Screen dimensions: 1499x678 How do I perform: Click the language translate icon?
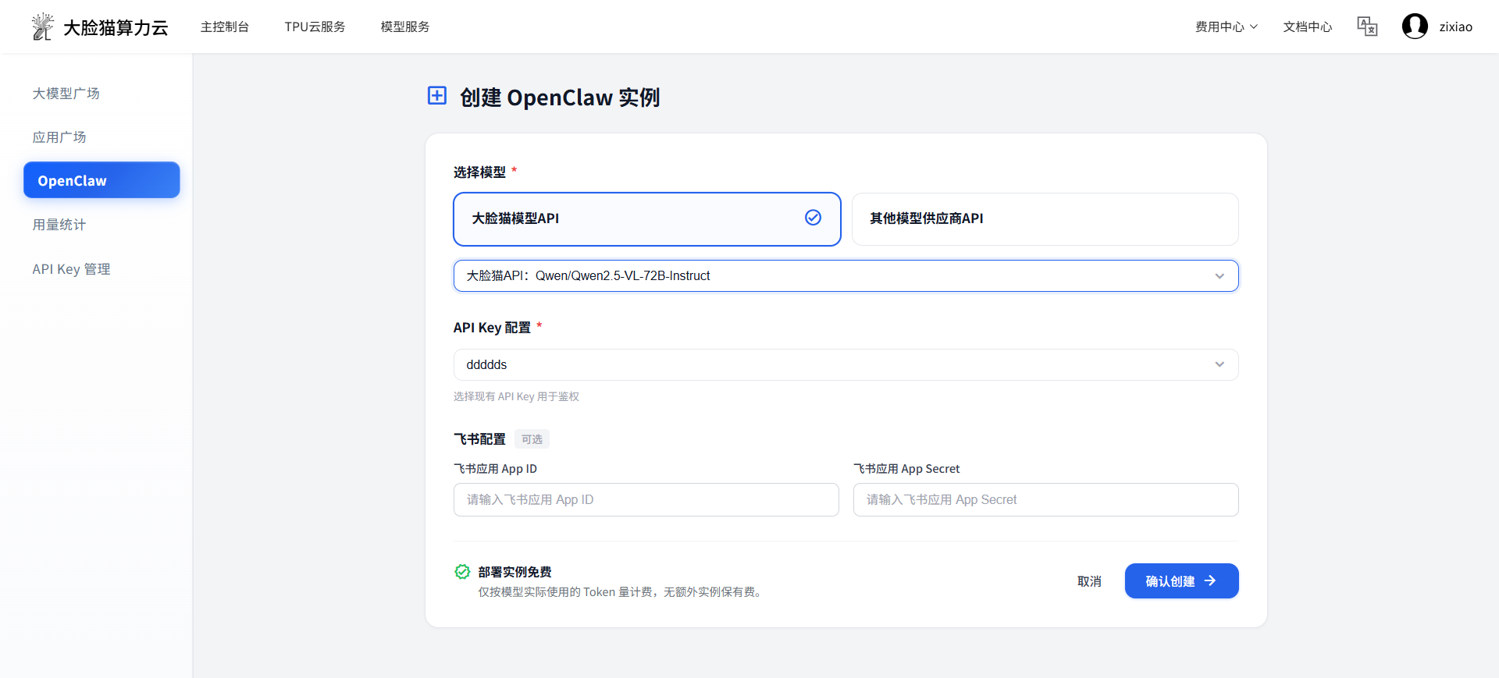pos(1367,27)
